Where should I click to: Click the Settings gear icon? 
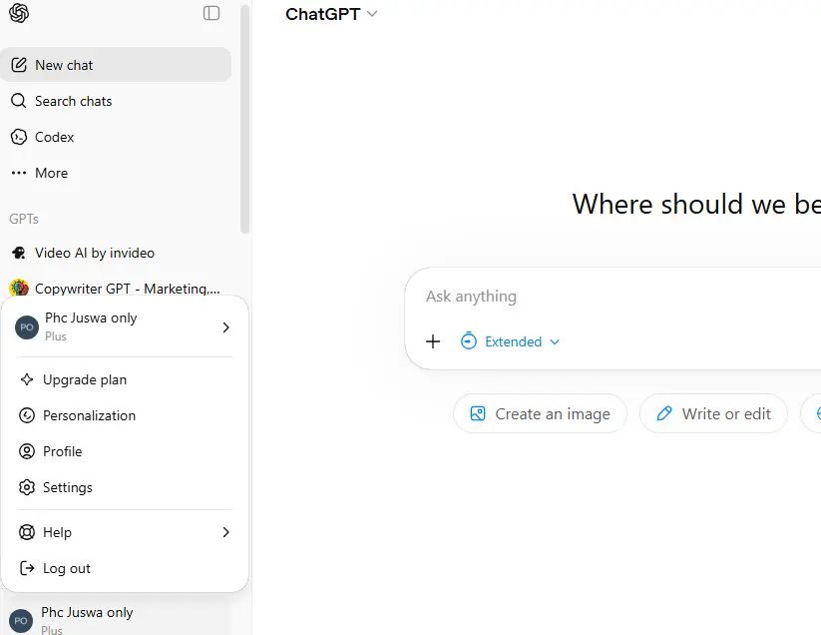pos(27,487)
